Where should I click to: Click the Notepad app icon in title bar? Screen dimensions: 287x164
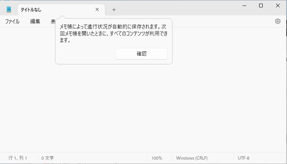point(8,10)
